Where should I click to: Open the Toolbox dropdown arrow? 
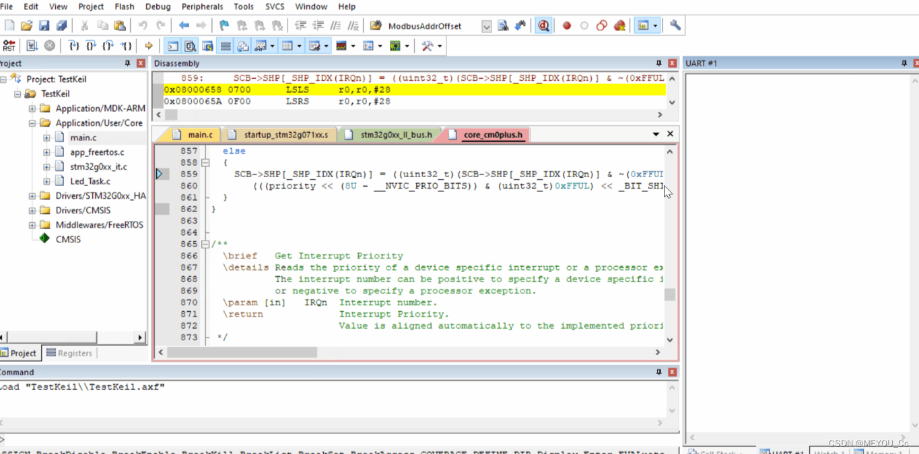click(440, 46)
